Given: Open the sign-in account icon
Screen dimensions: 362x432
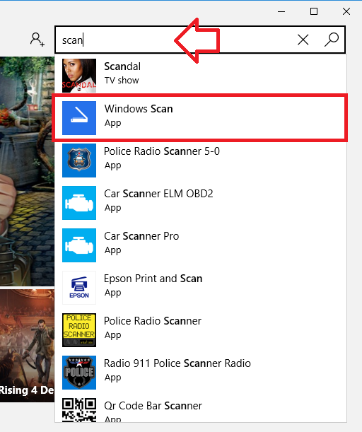Looking at the screenshot, I should (x=37, y=40).
